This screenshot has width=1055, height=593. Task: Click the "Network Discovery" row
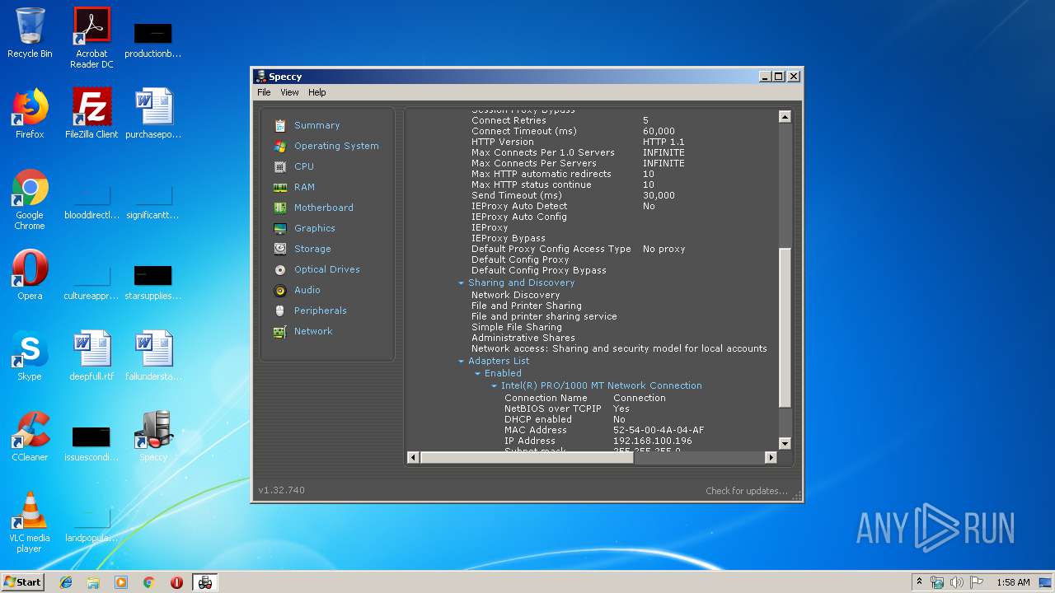pos(515,295)
